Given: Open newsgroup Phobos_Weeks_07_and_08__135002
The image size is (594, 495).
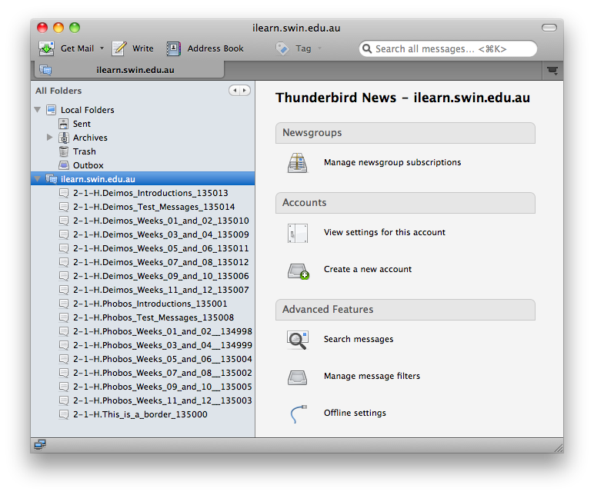Looking at the screenshot, I should [x=162, y=373].
